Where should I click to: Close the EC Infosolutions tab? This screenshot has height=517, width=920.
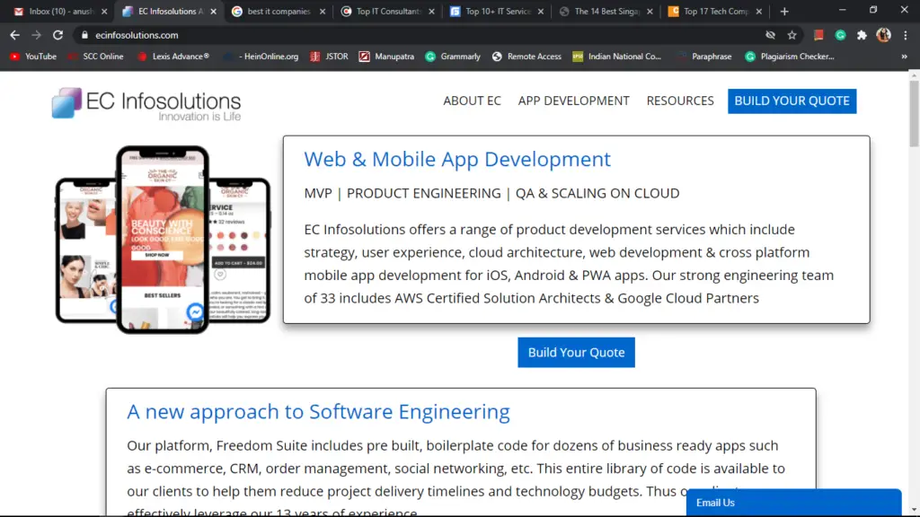(213, 11)
